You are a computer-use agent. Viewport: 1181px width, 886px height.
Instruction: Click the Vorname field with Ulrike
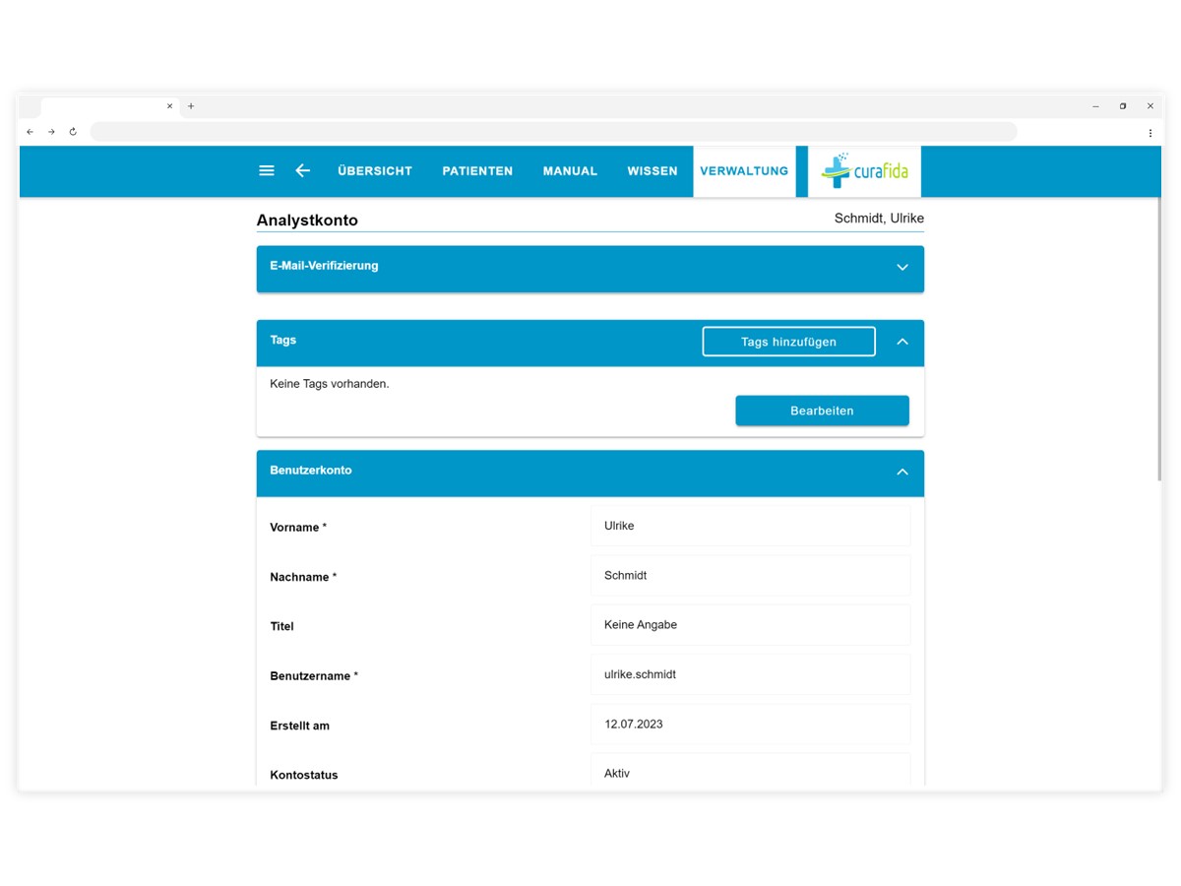tap(750, 526)
